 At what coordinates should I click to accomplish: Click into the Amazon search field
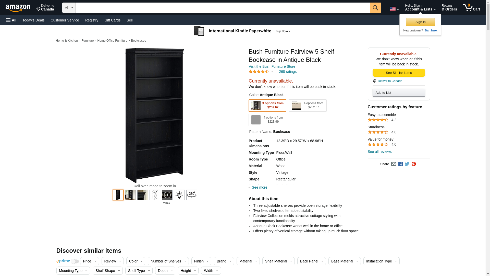pos(222,8)
